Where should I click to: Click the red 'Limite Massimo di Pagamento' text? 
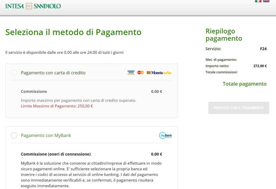tap(57, 106)
